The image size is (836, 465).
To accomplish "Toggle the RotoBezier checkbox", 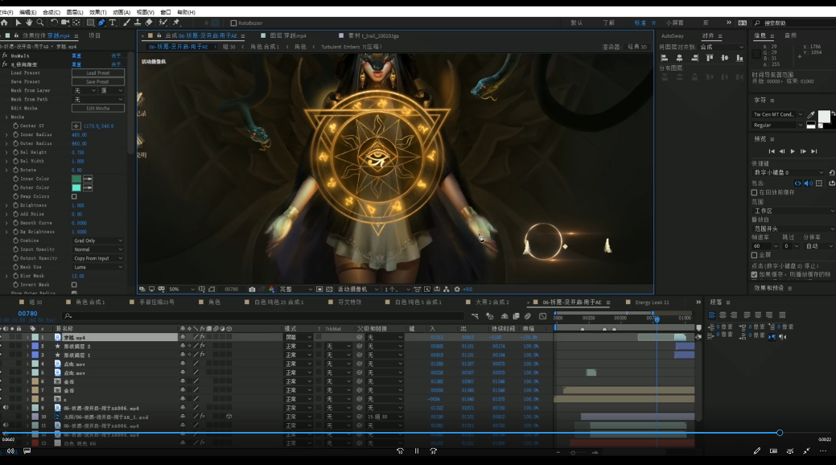I will (233, 23).
